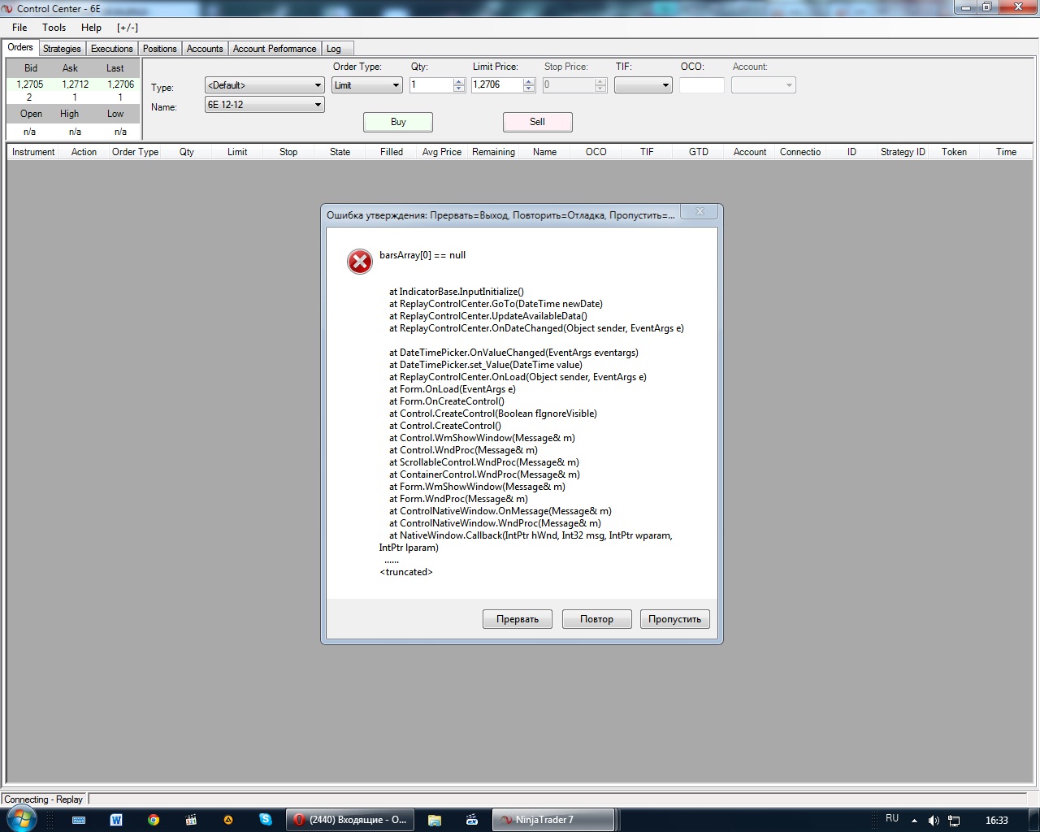This screenshot has height=832, width=1040.
Task: Open the on-screen keyboard taskbar icon
Action: point(79,820)
